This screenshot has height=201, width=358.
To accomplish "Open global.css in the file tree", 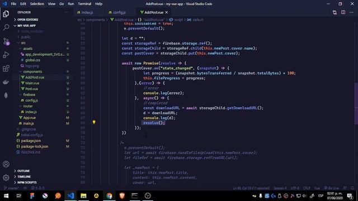I will pos(32,60).
